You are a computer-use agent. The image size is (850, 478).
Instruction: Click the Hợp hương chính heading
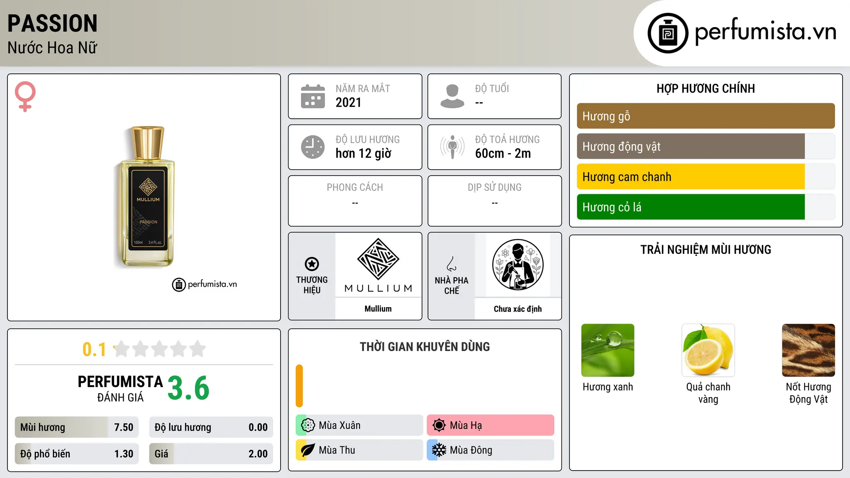point(706,88)
